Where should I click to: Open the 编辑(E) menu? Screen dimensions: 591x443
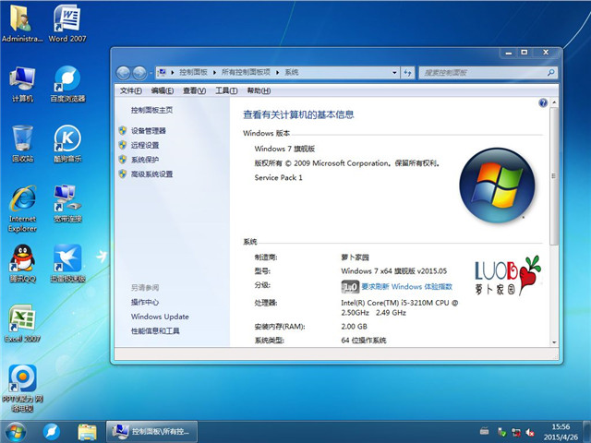coord(163,90)
